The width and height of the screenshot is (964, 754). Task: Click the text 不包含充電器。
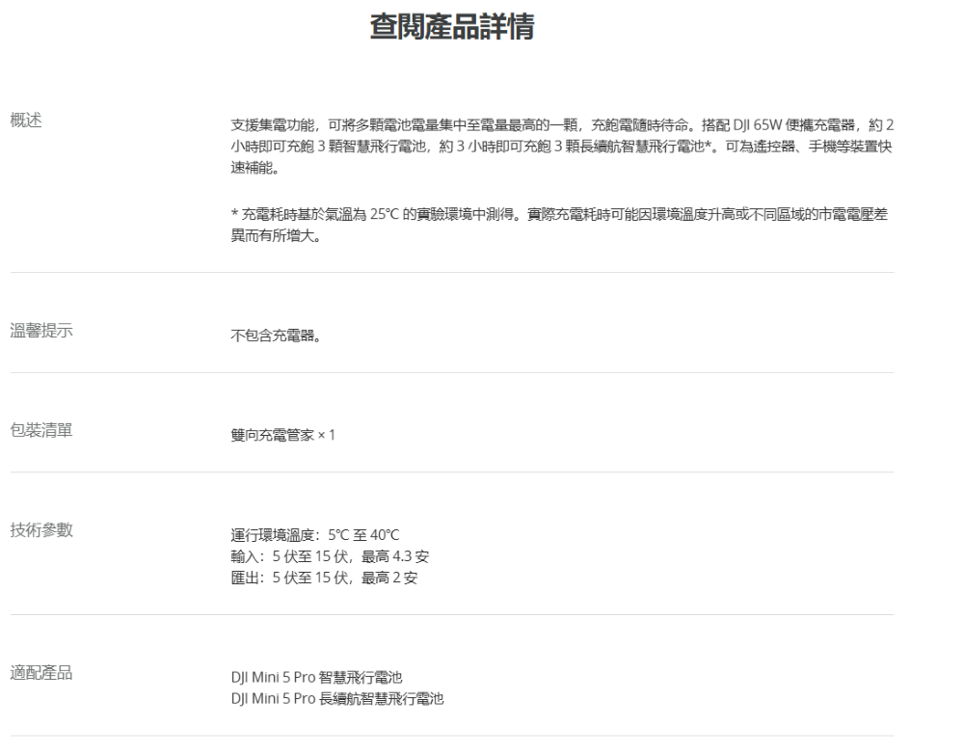276,336
